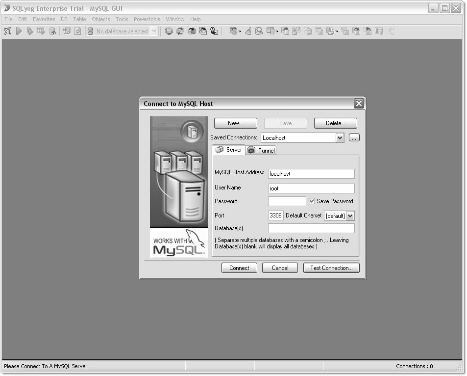Viewport: 467px width, 376px height.
Task: Focus the Database(s) text field
Action: [311, 228]
